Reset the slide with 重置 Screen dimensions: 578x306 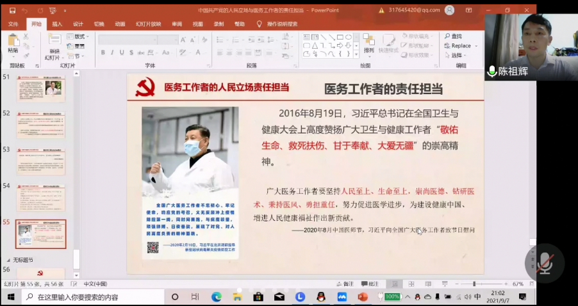coord(76,46)
